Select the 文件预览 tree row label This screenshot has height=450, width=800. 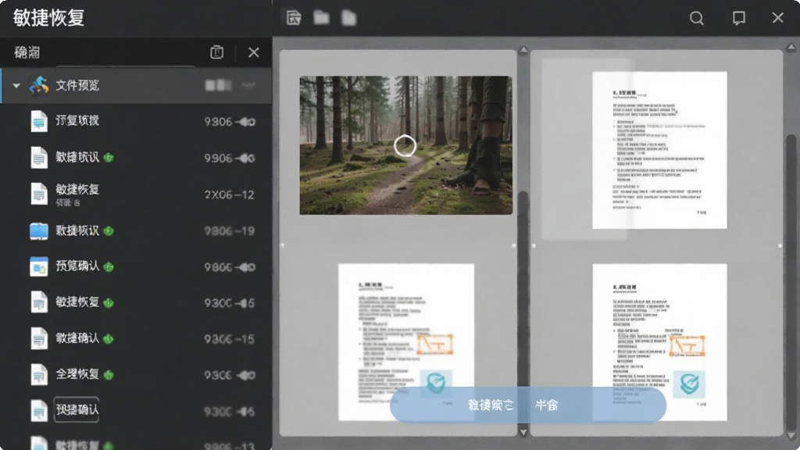[x=77, y=85]
